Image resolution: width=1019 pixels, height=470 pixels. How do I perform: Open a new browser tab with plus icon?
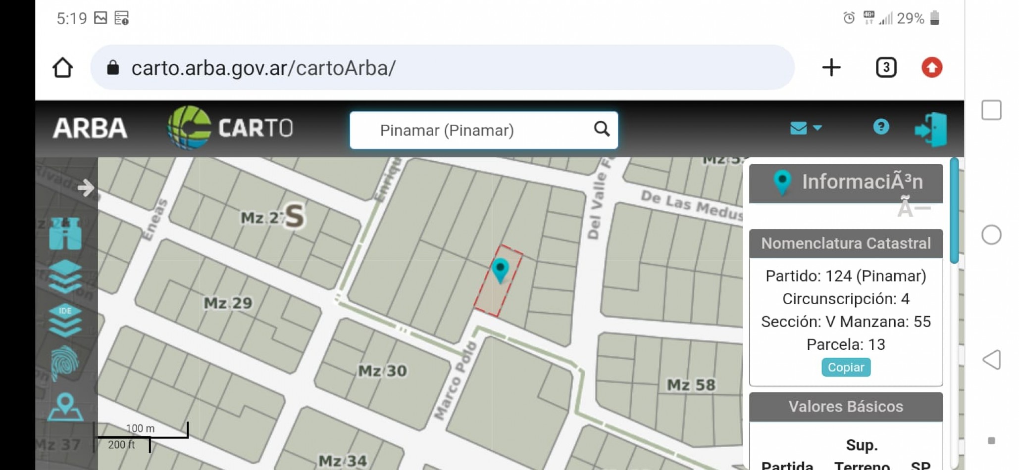831,67
